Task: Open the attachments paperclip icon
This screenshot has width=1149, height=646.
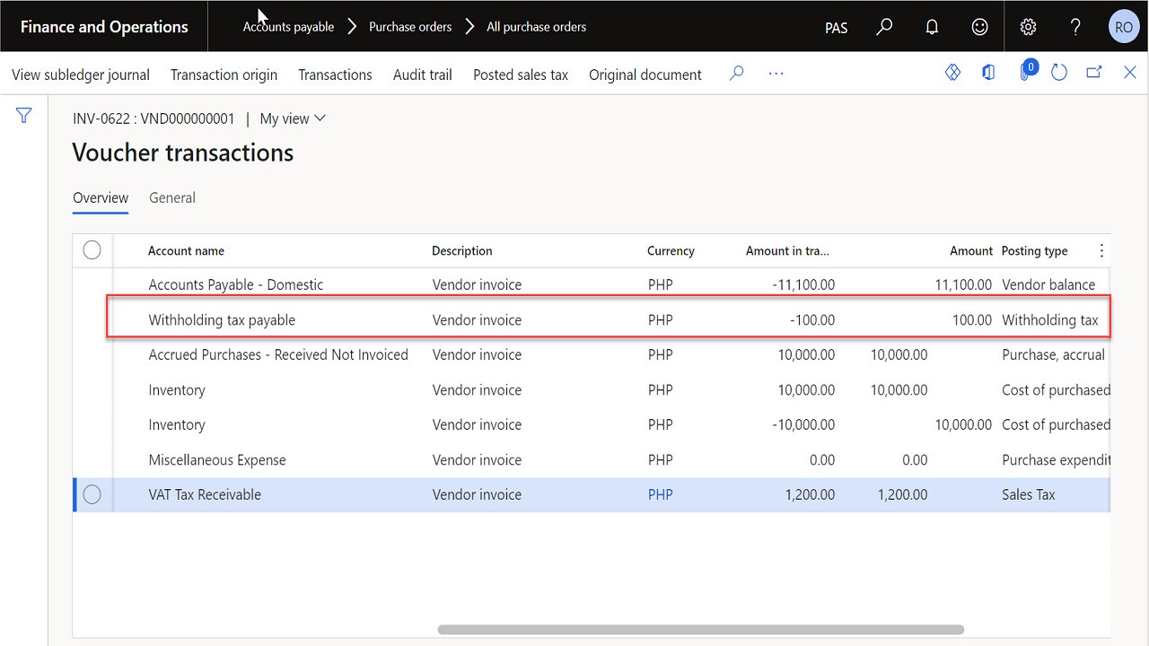Action: pos(1024,74)
